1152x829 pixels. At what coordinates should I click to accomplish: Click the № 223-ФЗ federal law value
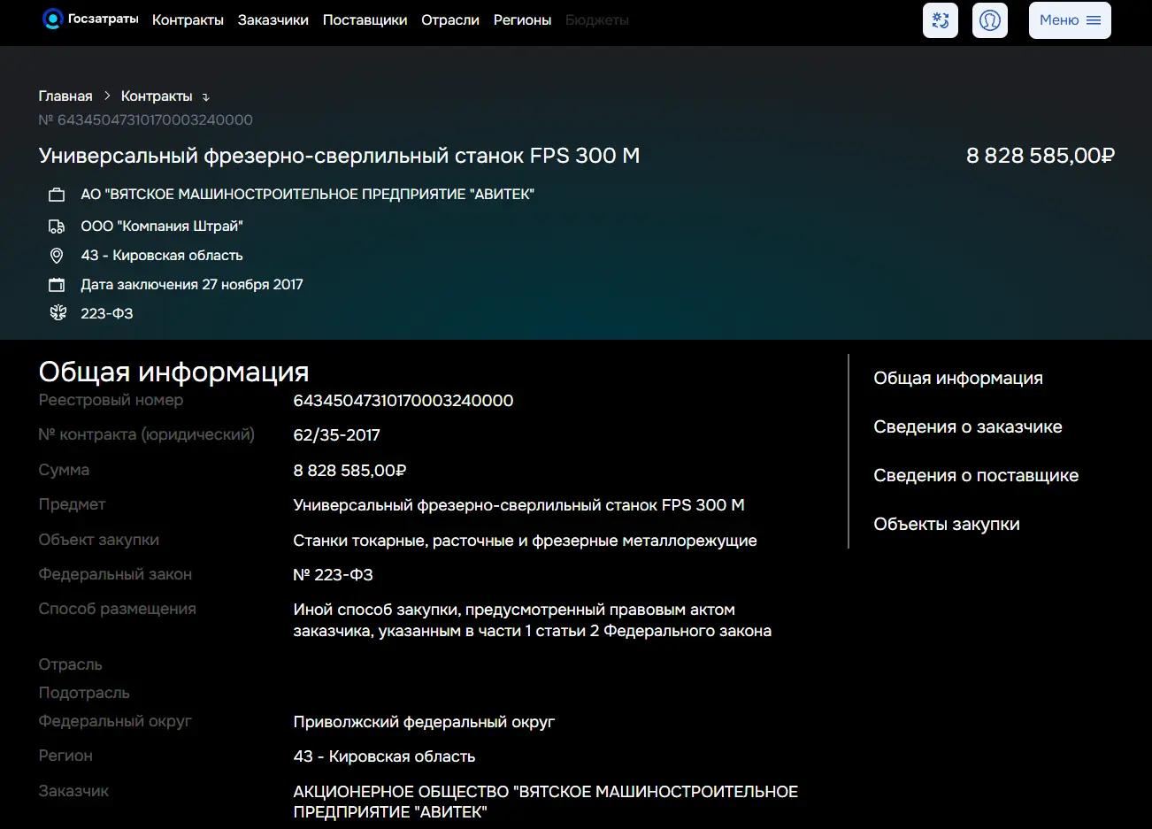click(x=333, y=575)
